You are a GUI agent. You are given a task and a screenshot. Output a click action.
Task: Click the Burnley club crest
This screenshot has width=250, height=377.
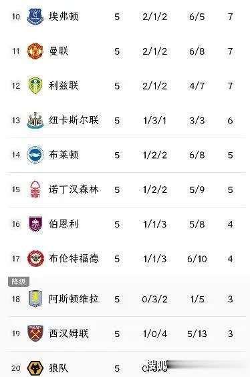[35, 224]
